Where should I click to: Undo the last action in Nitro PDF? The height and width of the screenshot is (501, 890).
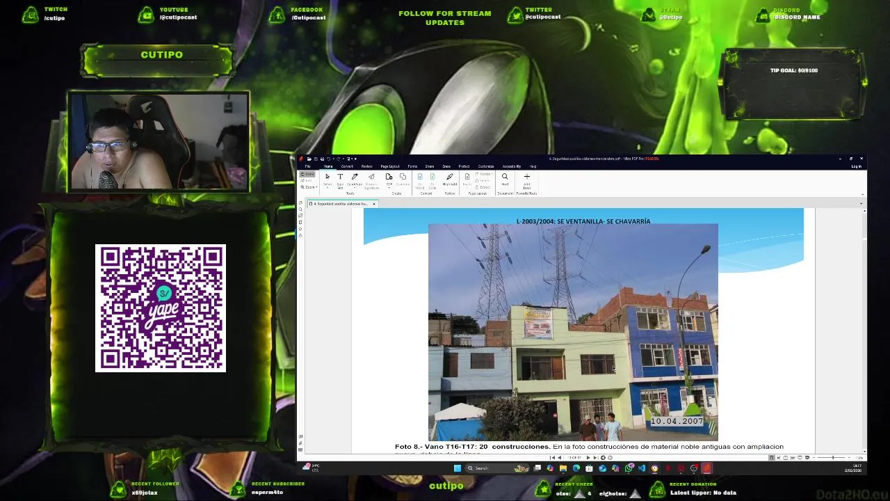pyautogui.click(x=328, y=159)
